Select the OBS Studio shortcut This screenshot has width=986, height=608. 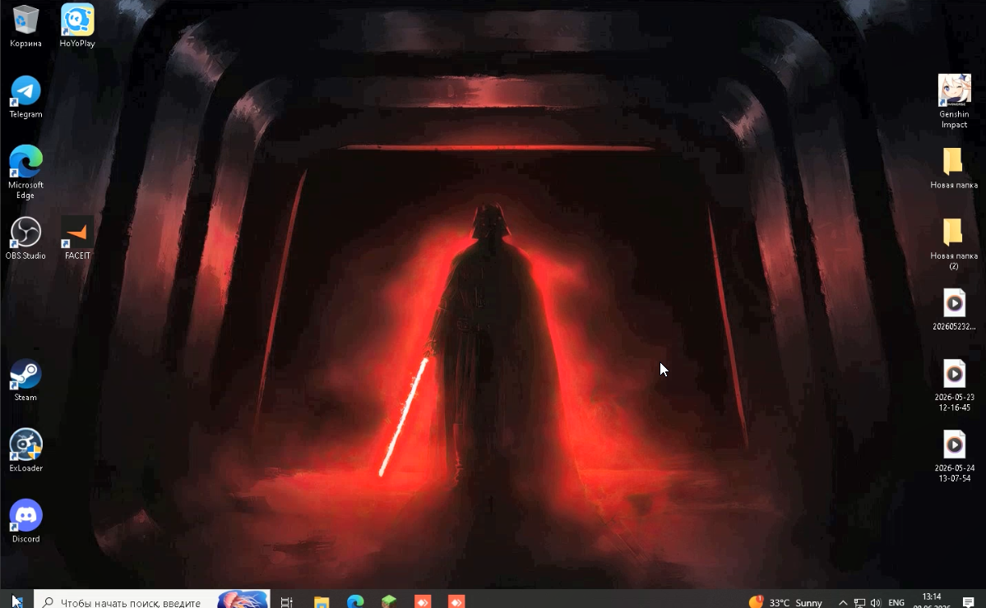click(25, 238)
